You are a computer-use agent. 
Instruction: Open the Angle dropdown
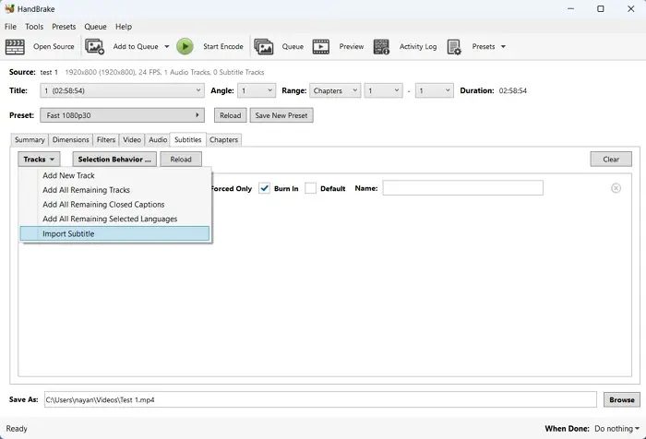pos(257,90)
